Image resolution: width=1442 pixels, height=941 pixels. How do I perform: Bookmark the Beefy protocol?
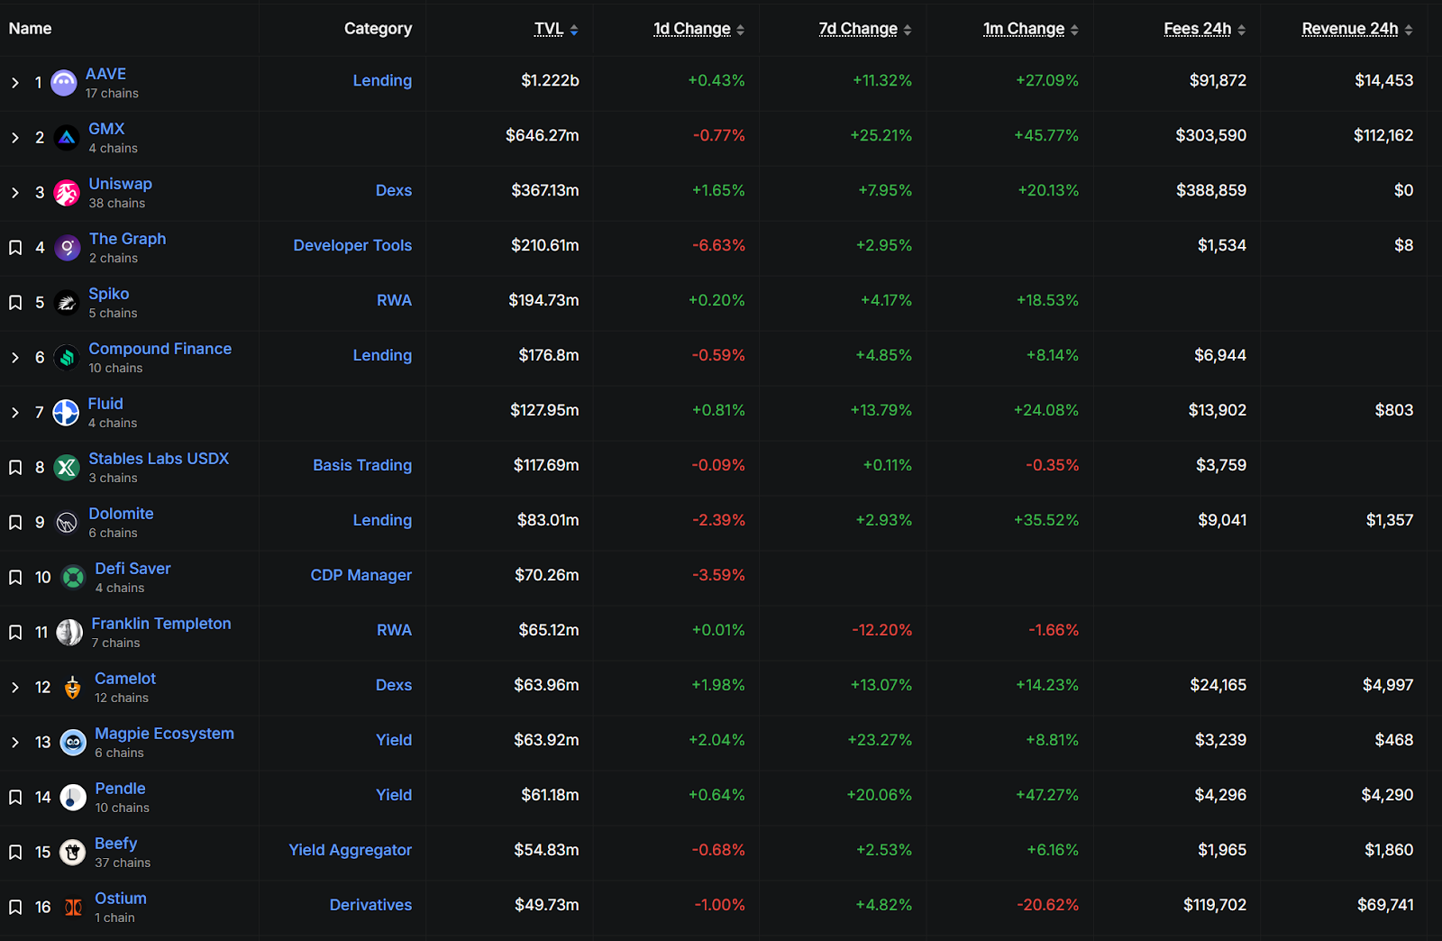coord(15,853)
